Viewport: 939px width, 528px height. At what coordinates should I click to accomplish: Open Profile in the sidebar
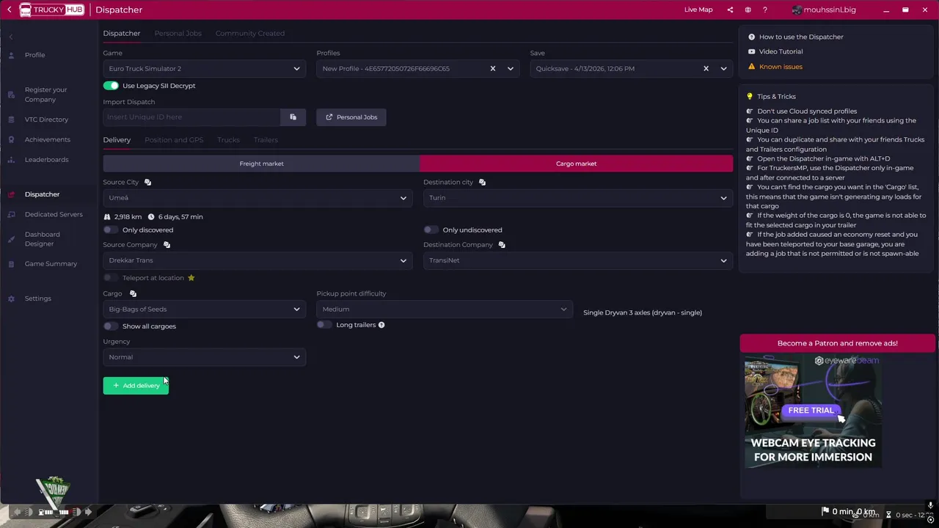point(34,55)
